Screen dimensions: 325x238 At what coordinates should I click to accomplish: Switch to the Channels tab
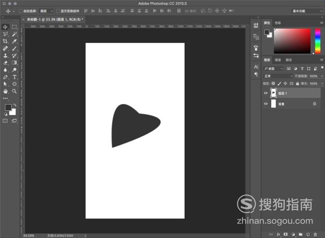[277, 60]
